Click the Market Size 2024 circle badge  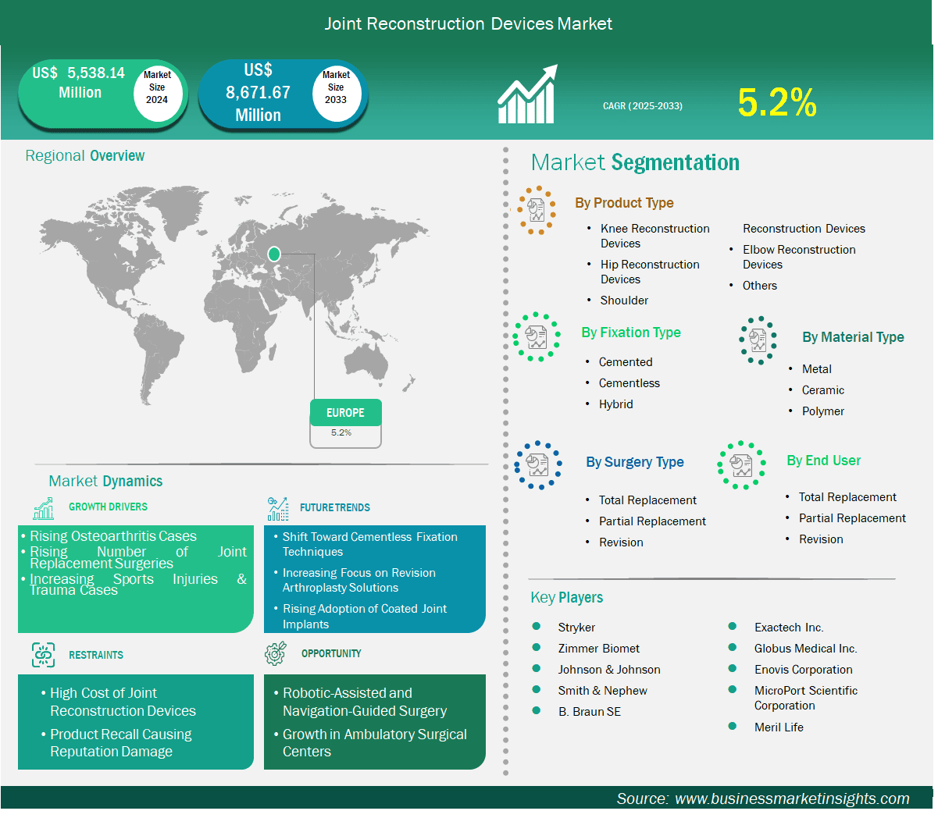[157, 94]
